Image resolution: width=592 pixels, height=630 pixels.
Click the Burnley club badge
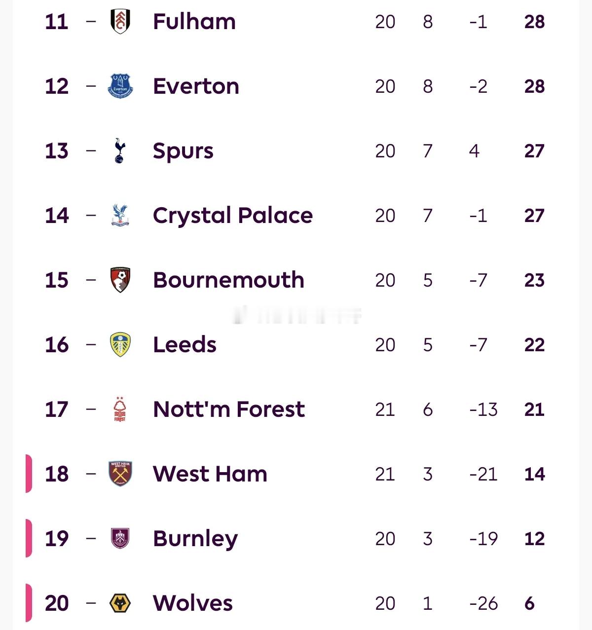(120, 538)
